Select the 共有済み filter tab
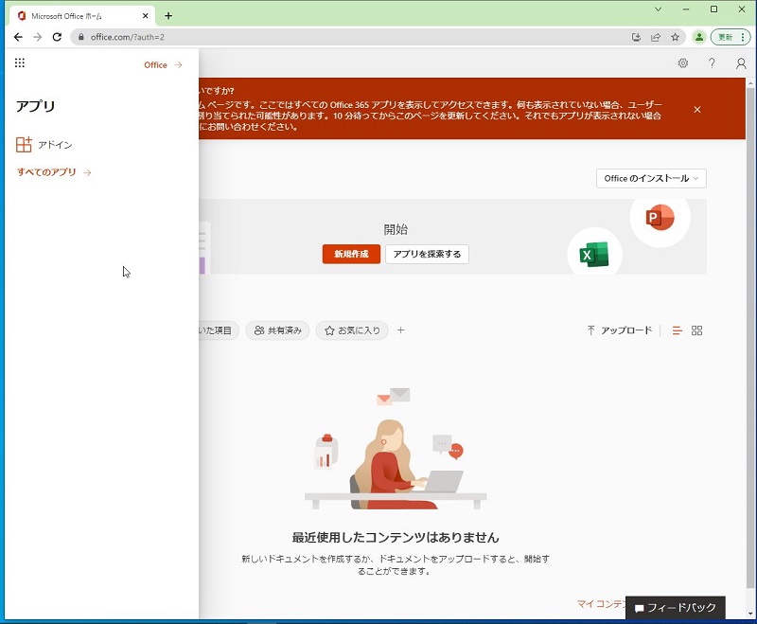 (x=277, y=330)
